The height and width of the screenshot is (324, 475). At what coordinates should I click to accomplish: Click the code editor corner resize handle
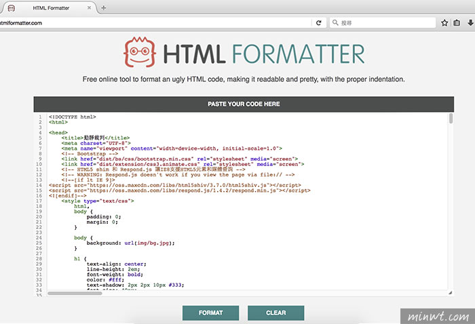(450, 293)
